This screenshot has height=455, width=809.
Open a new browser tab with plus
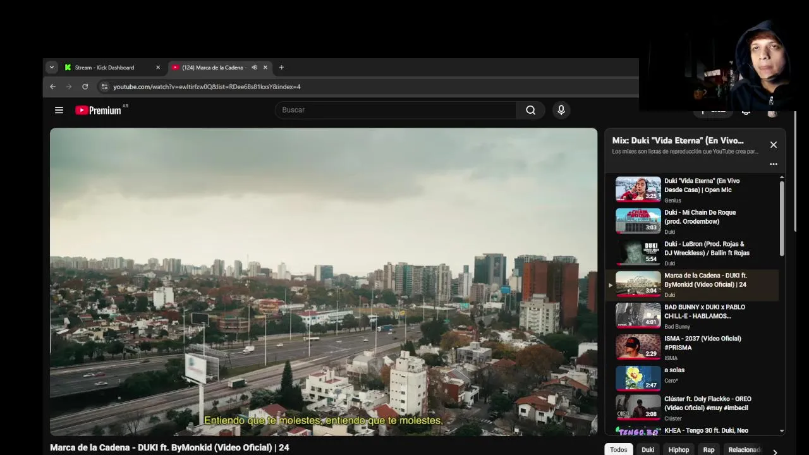point(281,68)
